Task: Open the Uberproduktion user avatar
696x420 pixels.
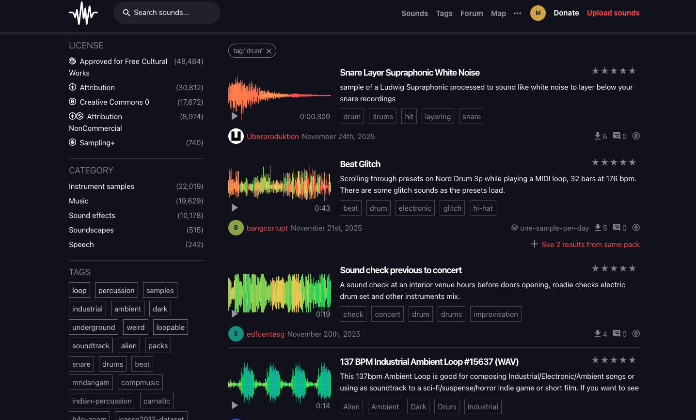Action: coord(236,136)
